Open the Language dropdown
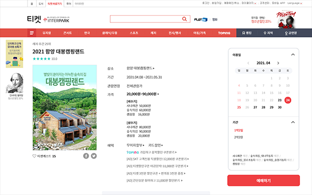Screen dimensions: 312x195 (x=295, y=3)
